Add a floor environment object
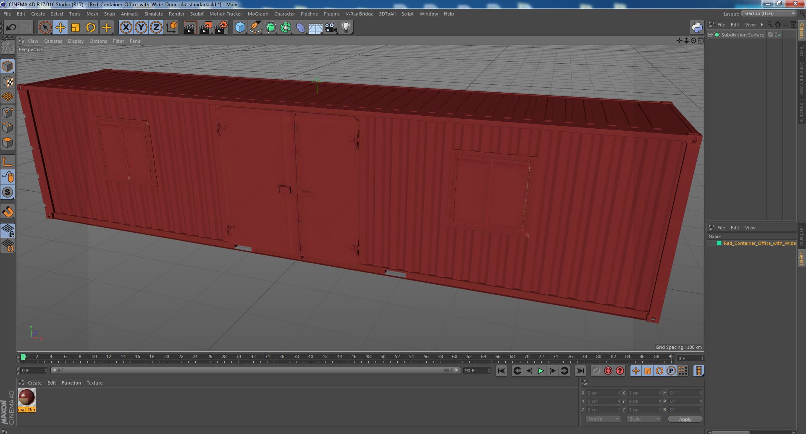 pos(315,28)
